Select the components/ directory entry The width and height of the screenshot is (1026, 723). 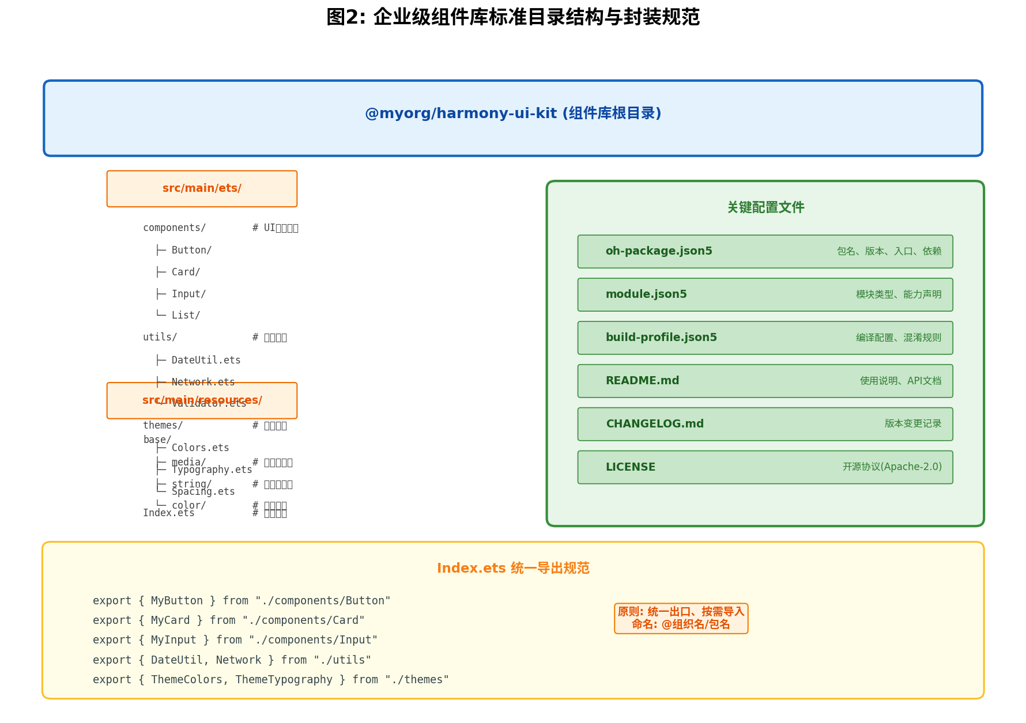coord(175,228)
